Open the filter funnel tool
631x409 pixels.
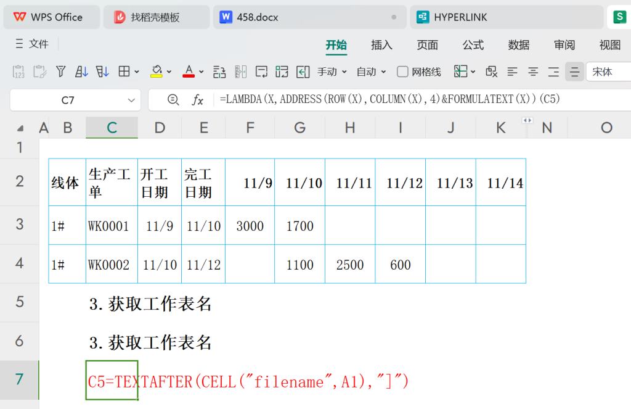[x=61, y=72]
